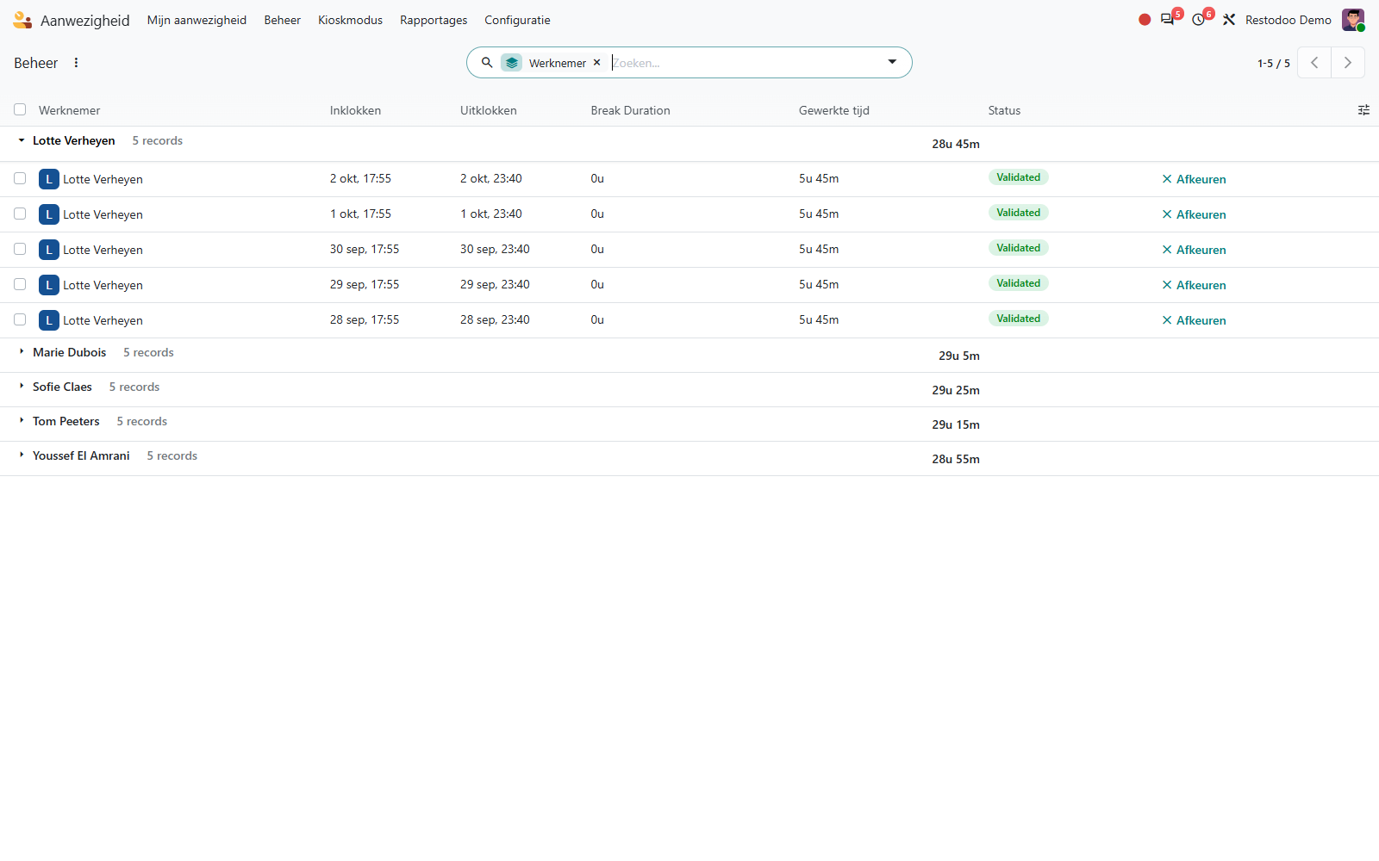Open the user avatar menu
1379x861 pixels.
(1353, 20)
